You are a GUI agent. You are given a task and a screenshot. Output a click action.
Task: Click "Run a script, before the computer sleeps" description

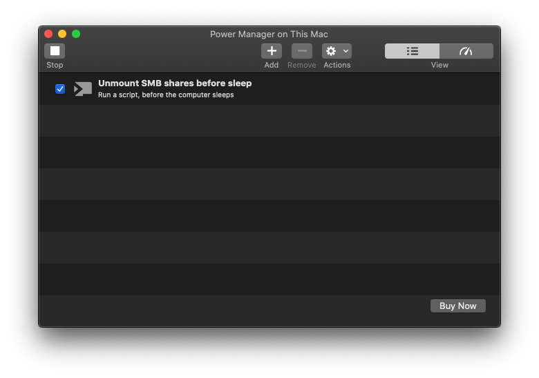pyautogui.click(x=166, y=95)
